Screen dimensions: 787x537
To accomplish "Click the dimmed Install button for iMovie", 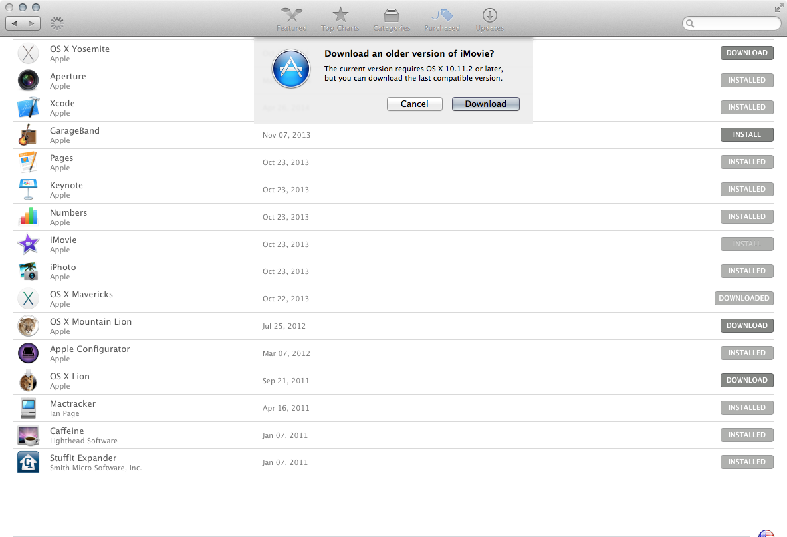I will pos(747,244).
